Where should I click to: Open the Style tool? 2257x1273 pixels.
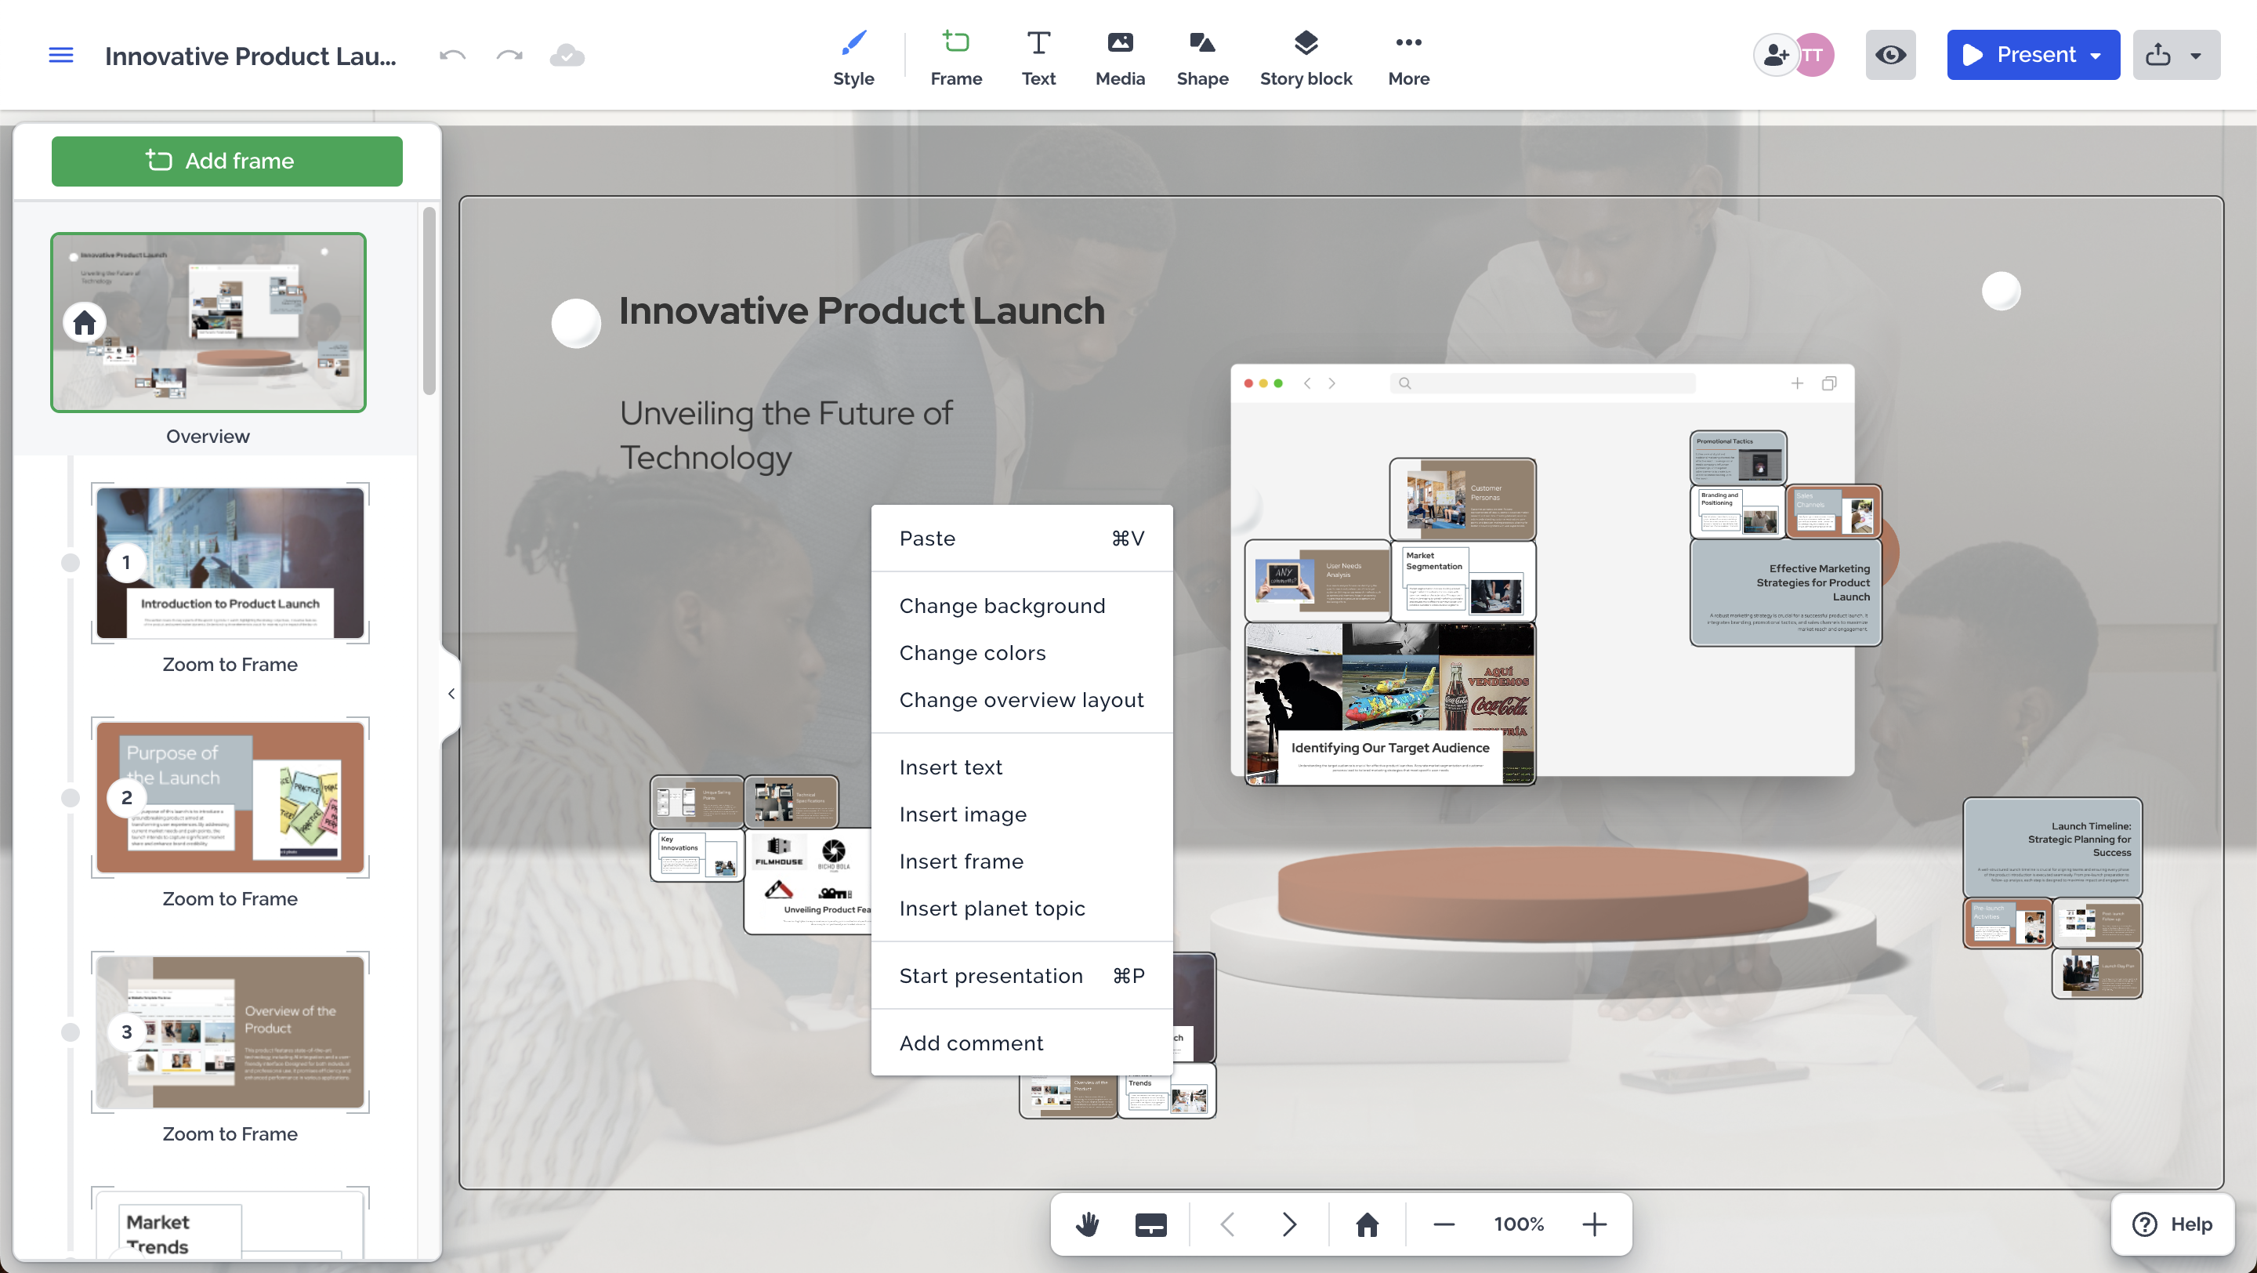[x=853, y=58]
